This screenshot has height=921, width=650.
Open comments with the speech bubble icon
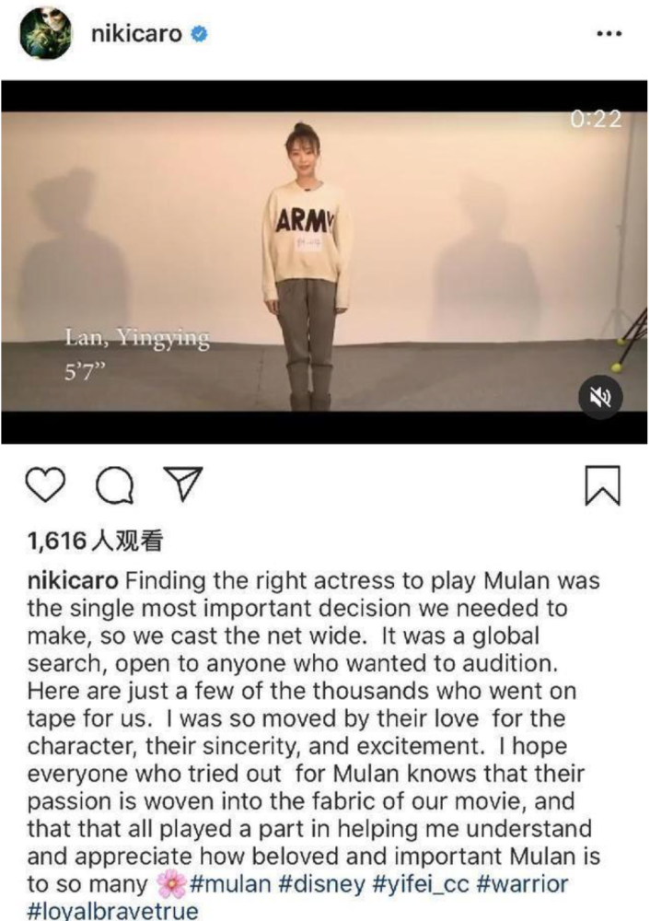[x=114, y=485]
